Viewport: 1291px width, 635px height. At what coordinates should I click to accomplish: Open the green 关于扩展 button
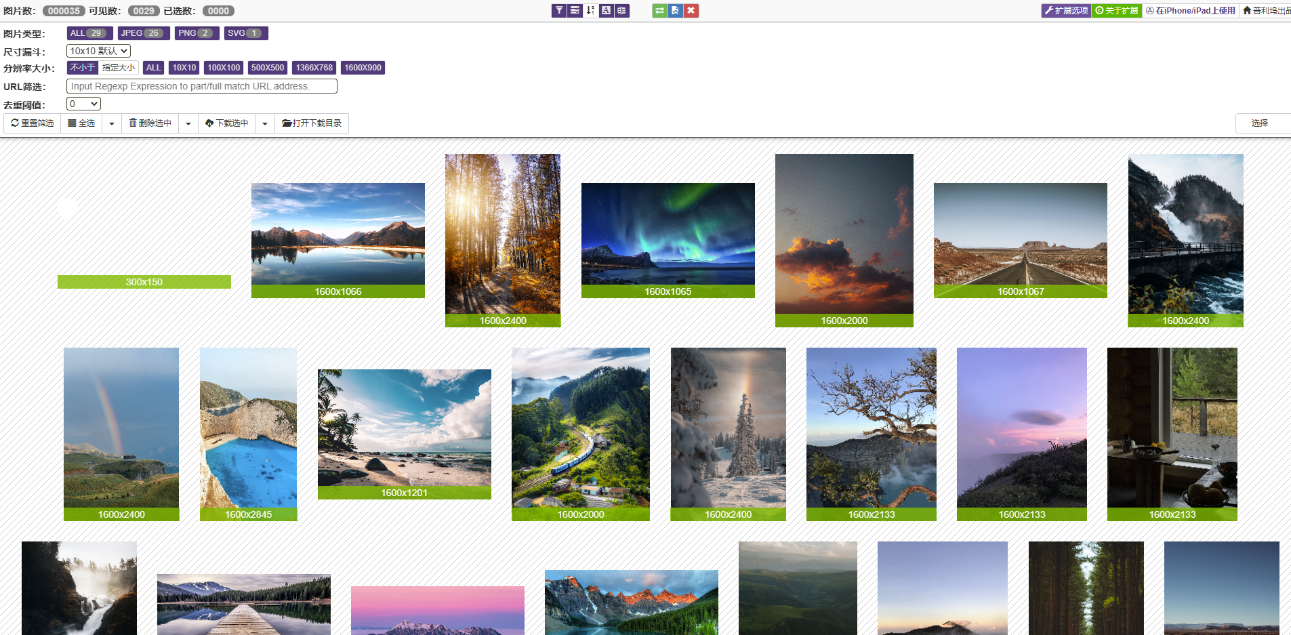(1117, 11)
